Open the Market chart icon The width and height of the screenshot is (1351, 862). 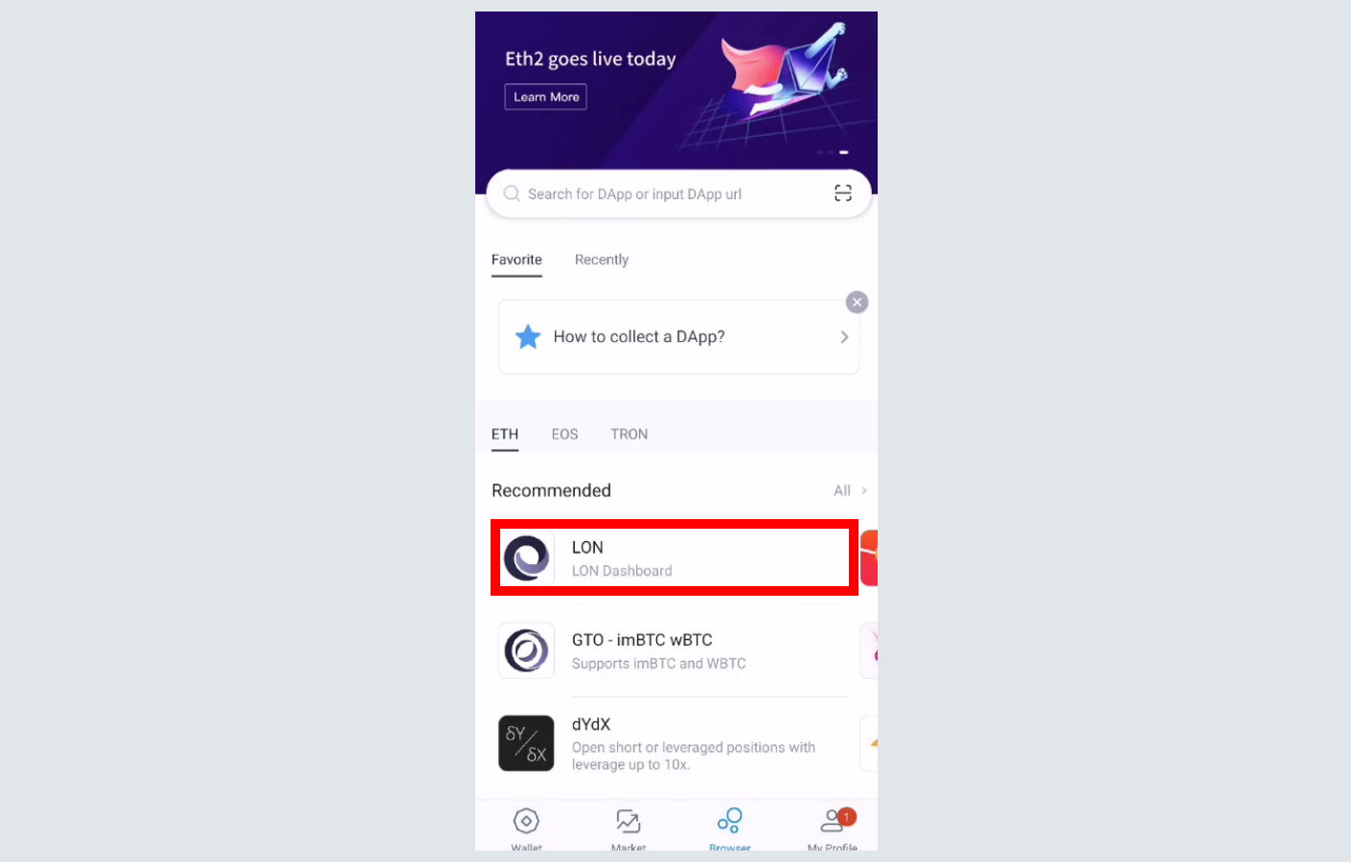click(x=628, y=821)
